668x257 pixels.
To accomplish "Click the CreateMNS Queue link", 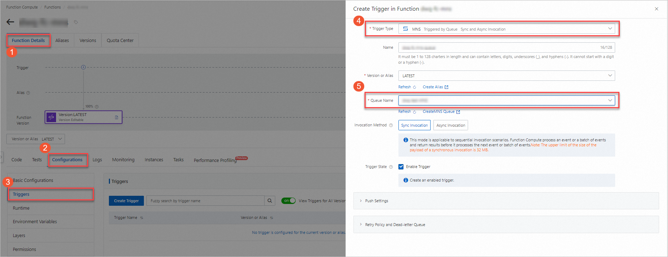I will pyautogui.click(x=439, y=111).
